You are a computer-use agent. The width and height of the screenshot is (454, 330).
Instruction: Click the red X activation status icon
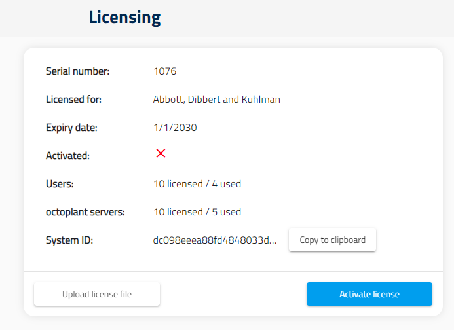[161, 153]
